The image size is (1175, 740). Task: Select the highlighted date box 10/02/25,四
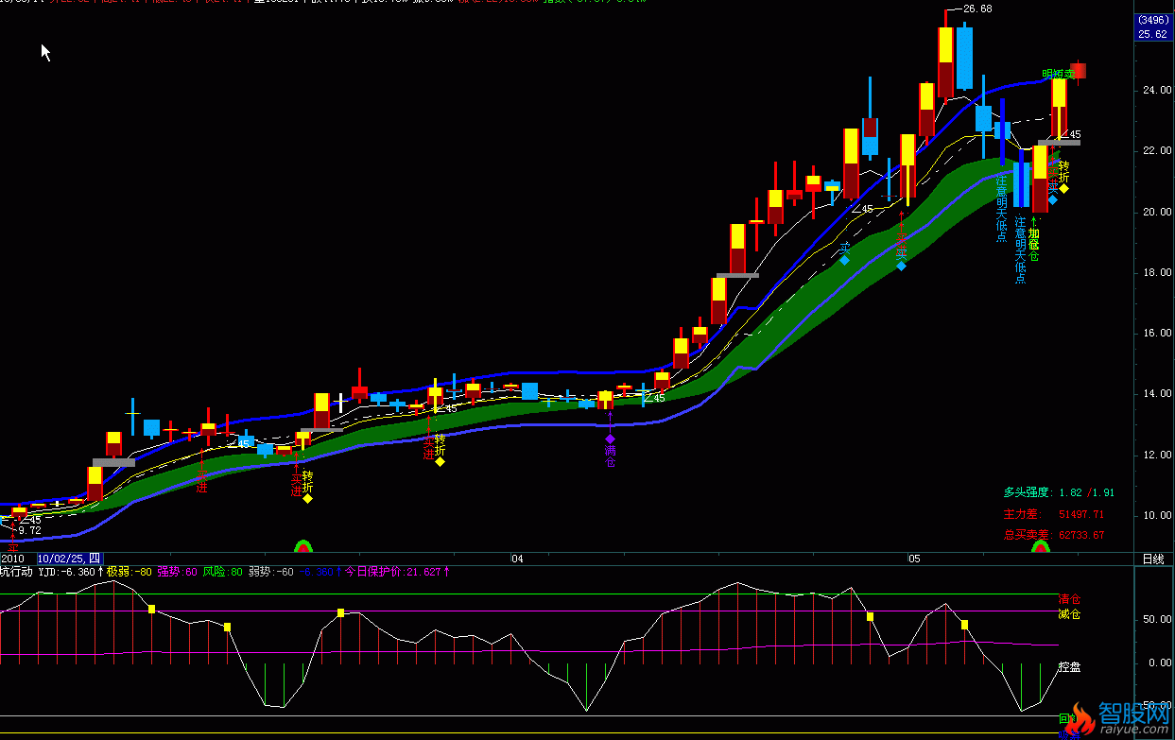click(x=68, y=559)
